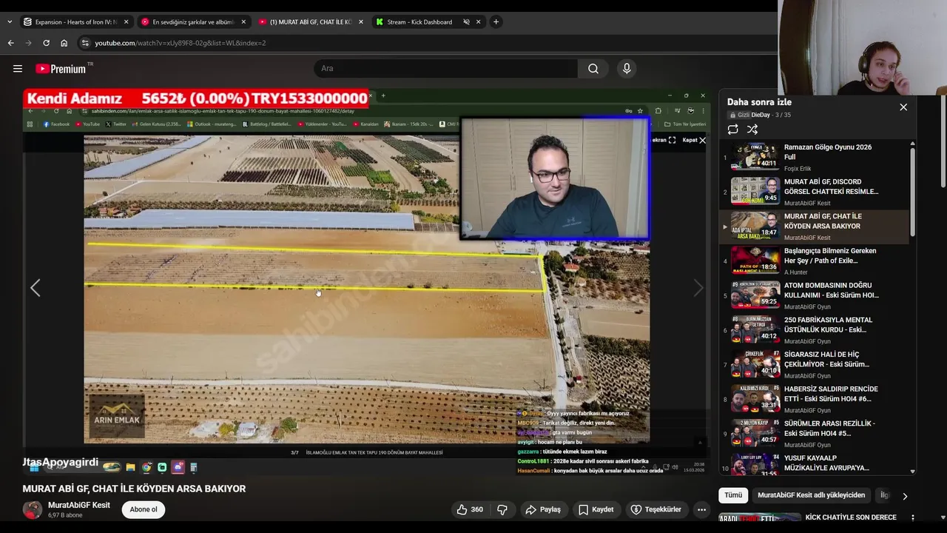Play SÜRÜMLER ARASI REZİLLİK video

814,434
